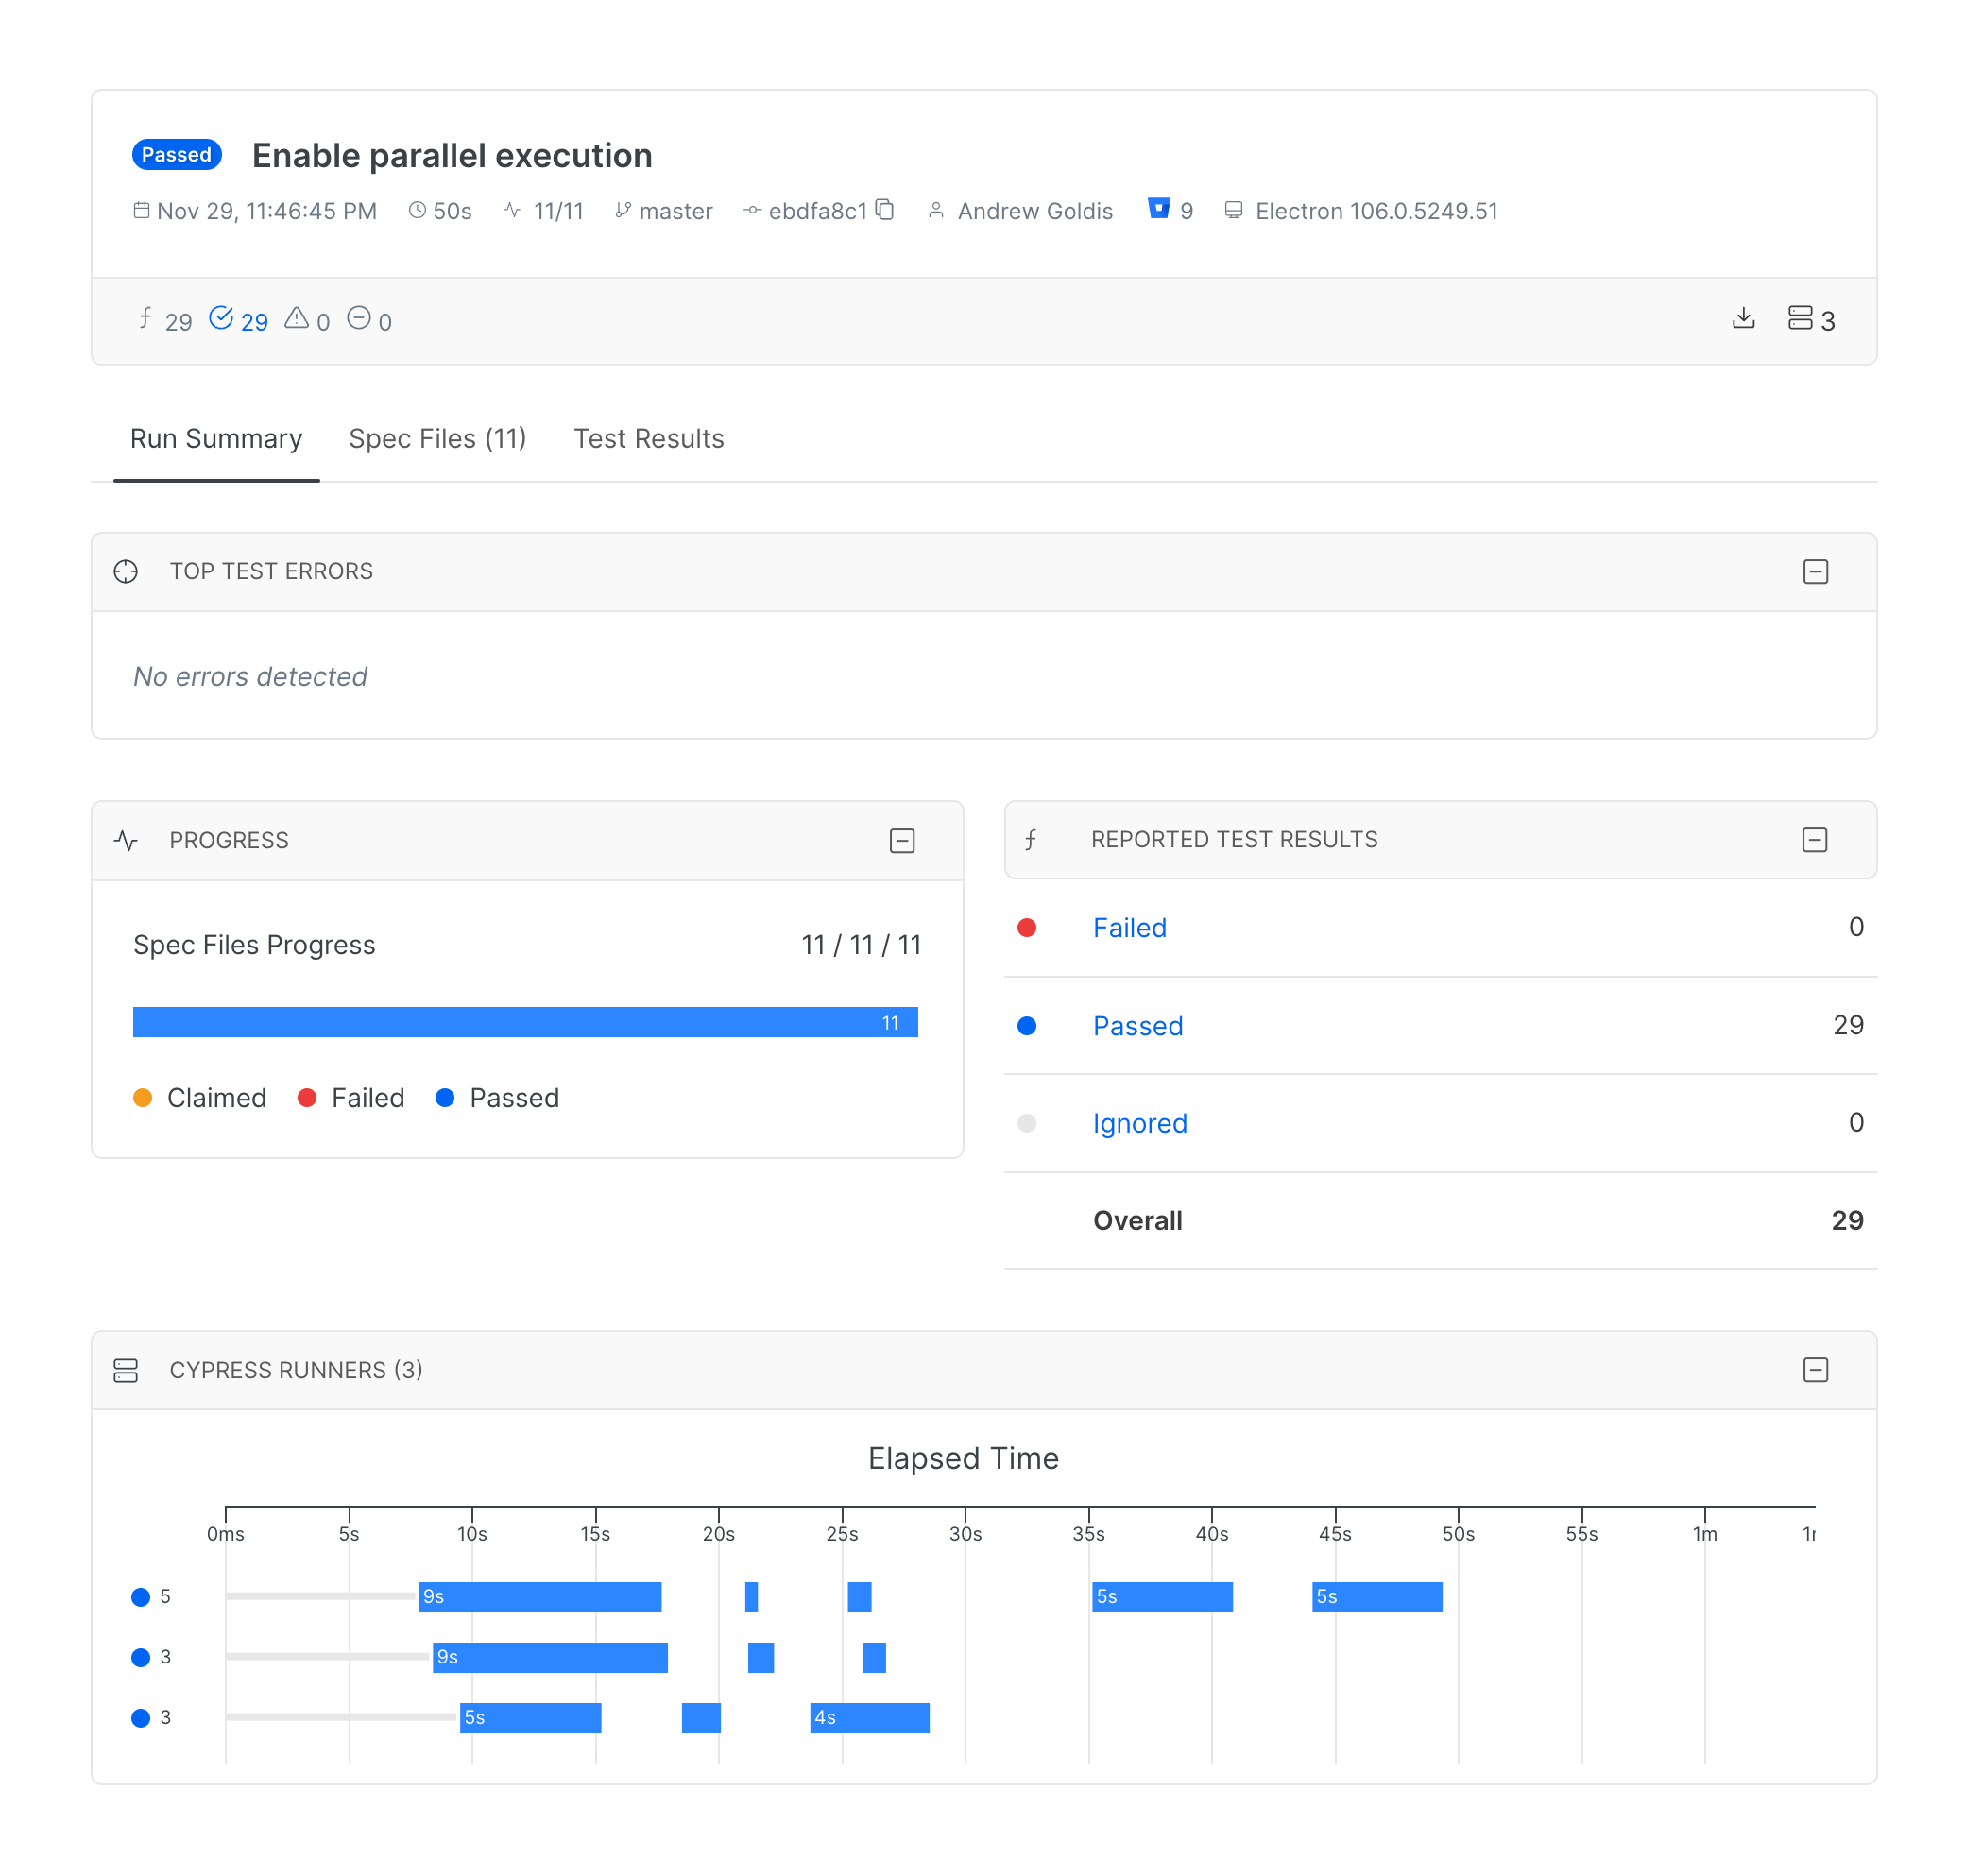Open the Failed results link
The width and height of the screenshot is (1965, 1876).
(x=1129, y=927)
